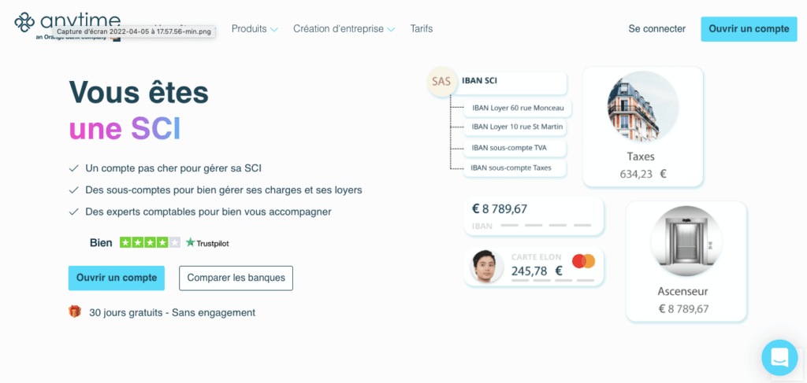Click checkmark beside 'Des sous-comptes' line
The width and height of the screenshot is (807, 383).
coord(74,190)
